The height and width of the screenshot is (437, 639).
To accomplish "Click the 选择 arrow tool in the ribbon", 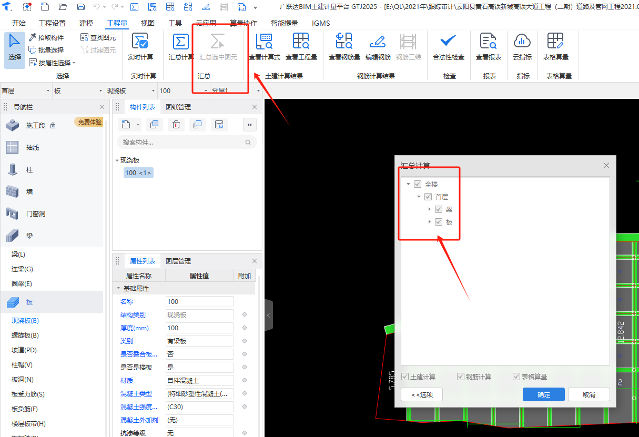I will click(x=15, y=50).
